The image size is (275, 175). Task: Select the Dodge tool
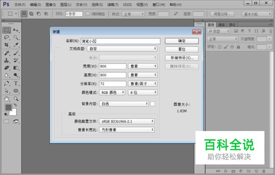16,75
